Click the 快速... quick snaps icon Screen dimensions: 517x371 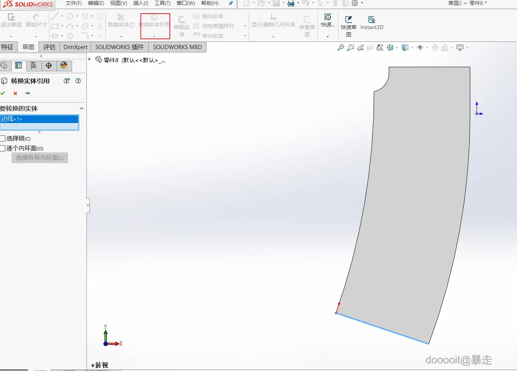[328, 17]
